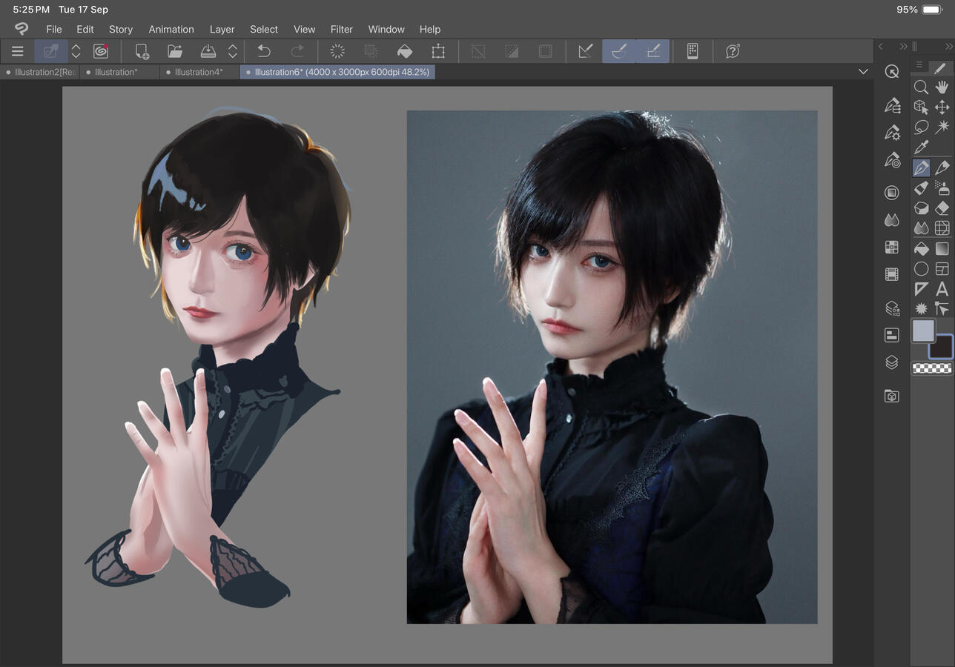Select the Eyedropper tool
The width and height of the screenshot is (955, 667).
[921, 147]
